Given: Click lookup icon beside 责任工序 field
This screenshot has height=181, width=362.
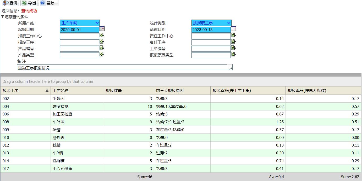Looking at the screenshot, I should coord(233,42).
